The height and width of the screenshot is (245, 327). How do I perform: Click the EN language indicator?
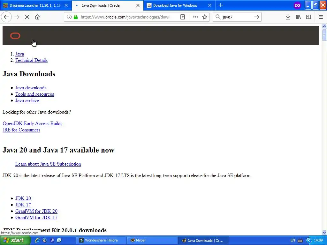[x=293, y=241]
